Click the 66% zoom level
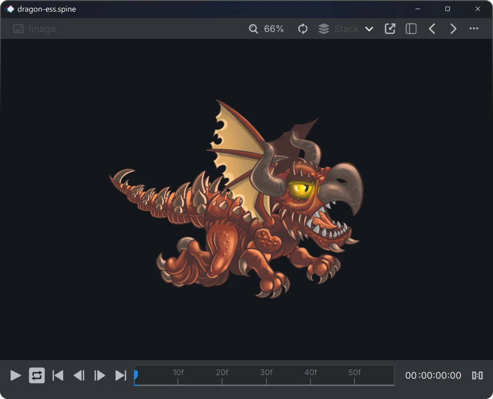 pos(274,29)
